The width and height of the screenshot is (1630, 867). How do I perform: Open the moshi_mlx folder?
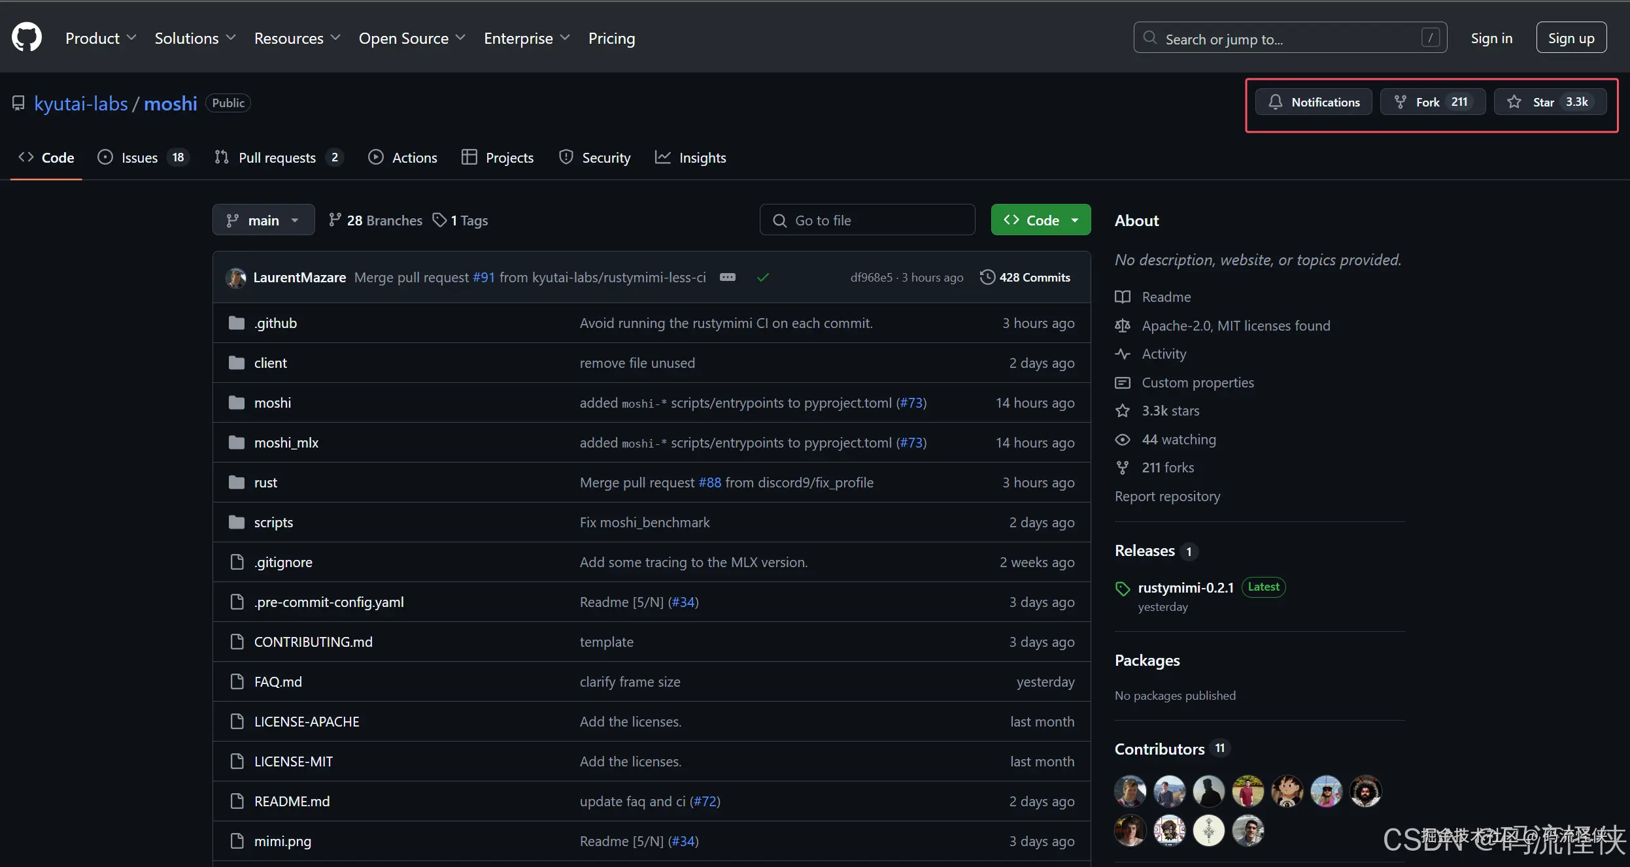pos(286,442)
